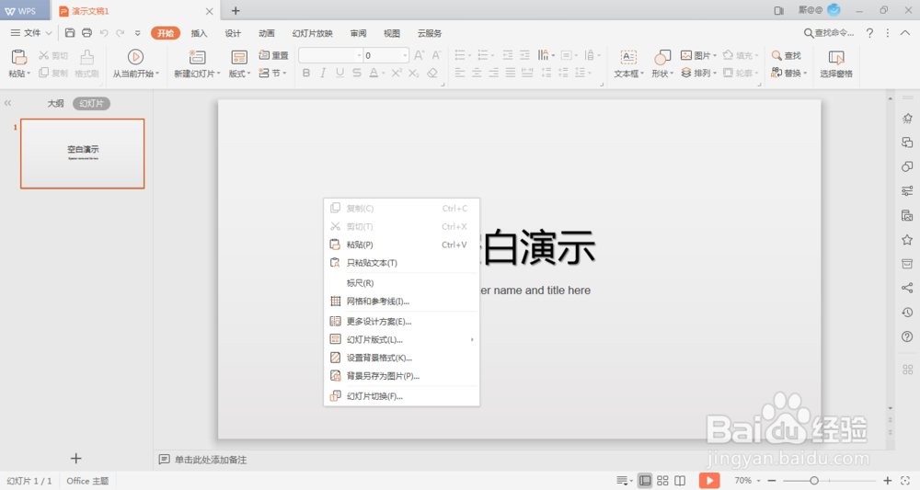The width and height of the screenshot is (920, 490).
Task: Open the Arrange (排列) dropdown
Action: (x=698, y=73)
